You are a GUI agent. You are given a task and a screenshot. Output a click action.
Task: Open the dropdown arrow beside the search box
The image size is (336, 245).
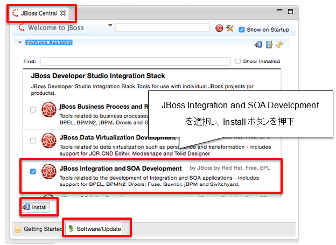tap(110, 25)
